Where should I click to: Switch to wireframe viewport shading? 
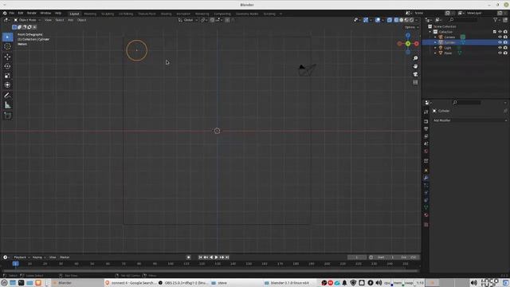(x=396, y=20)
